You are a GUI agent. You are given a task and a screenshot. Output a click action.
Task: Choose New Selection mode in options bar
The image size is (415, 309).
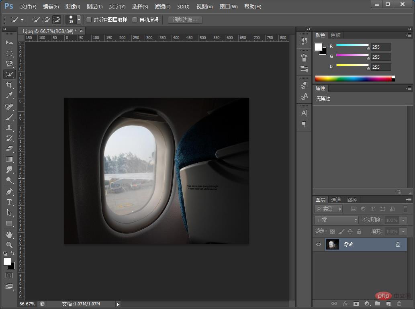tap(36, 20)
